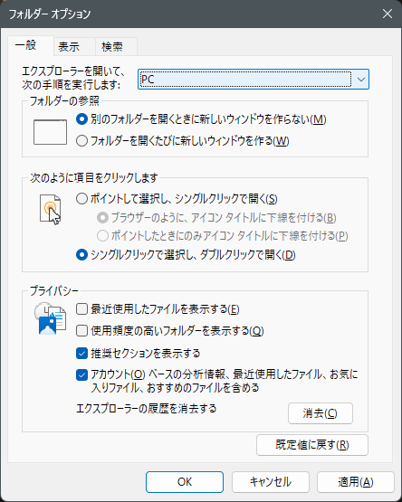Image resolution: width=402 pixels, height=502 pixels.
Task: Switch to the 表示 tab
Action: 69,47
